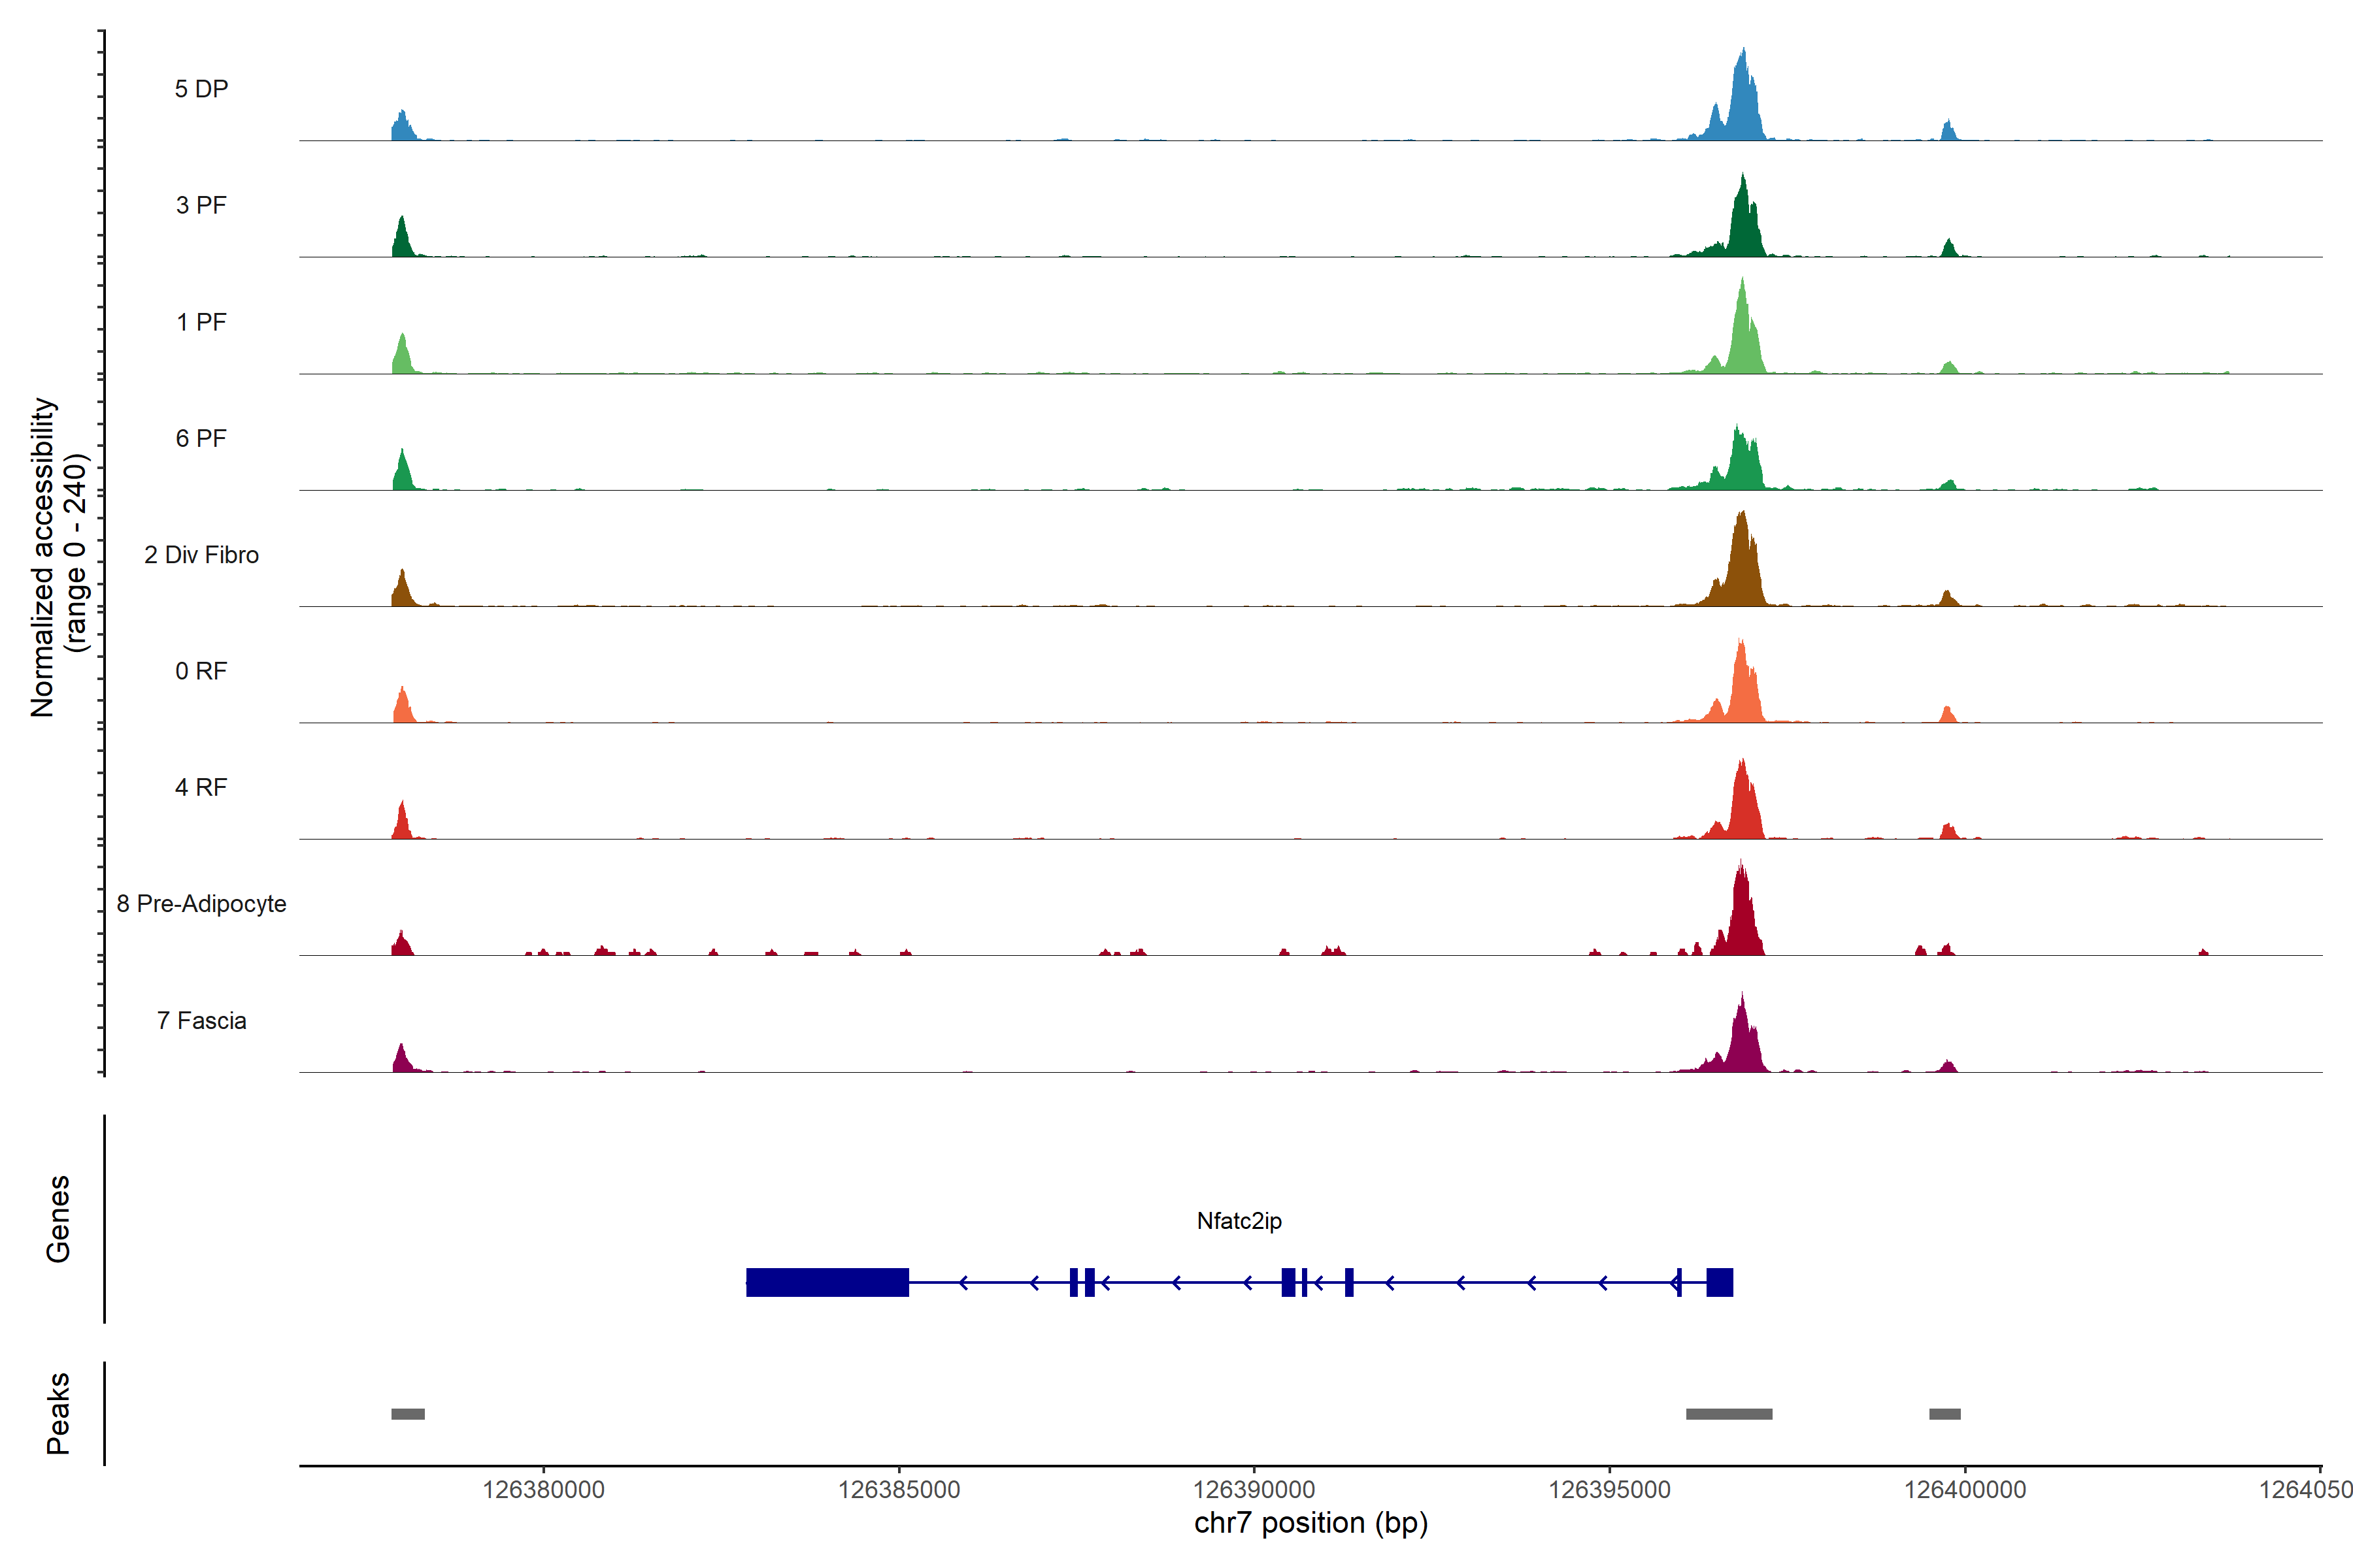
Task: Select the 8 Pre-Adipocyte track label
Action: tap(201, 904)
